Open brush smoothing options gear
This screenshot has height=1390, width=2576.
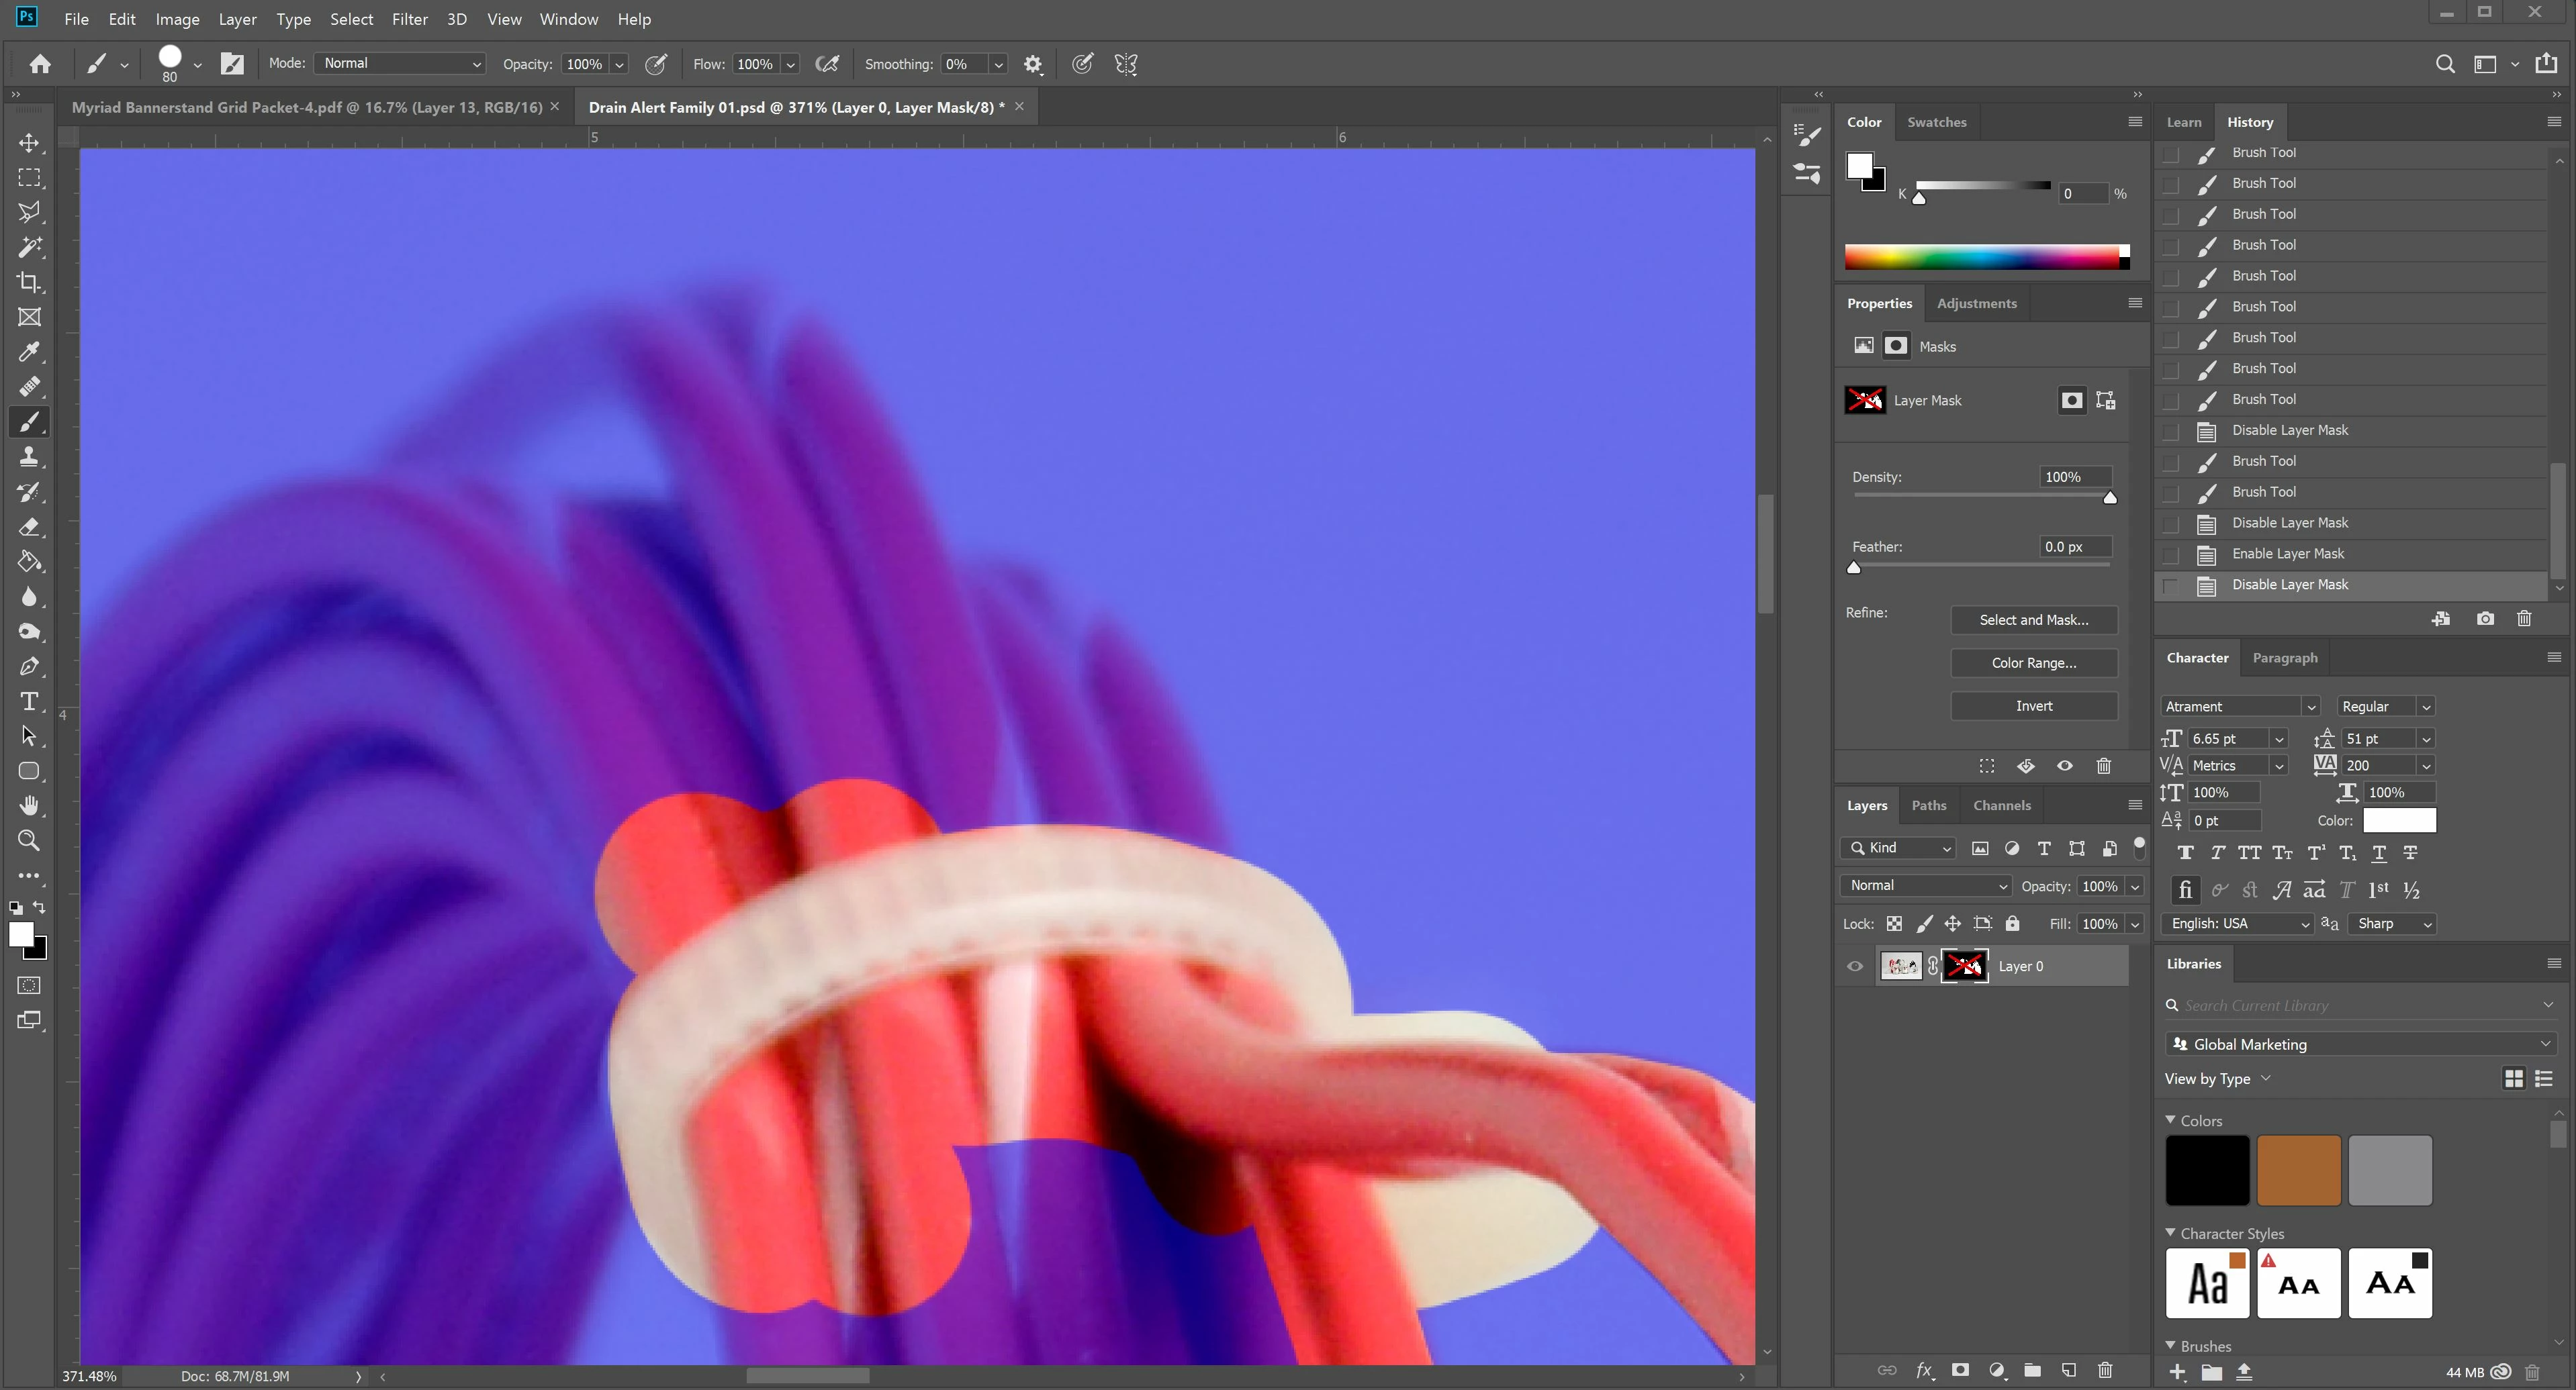pyautogui.click(x=1033, y=64)
